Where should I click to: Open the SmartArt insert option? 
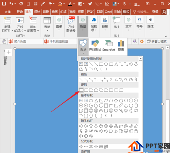109,46
